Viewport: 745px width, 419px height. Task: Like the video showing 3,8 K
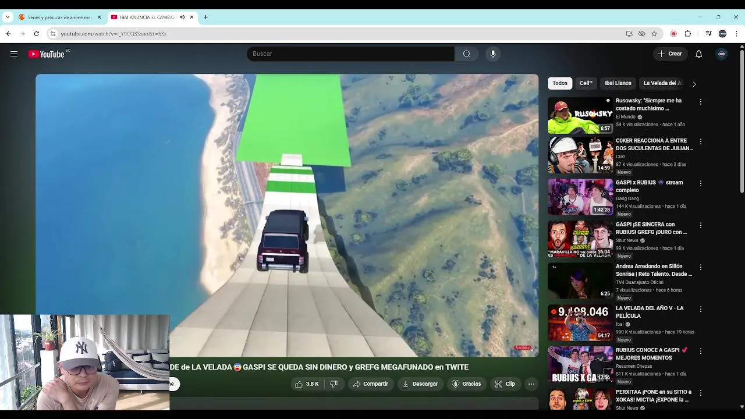307,384
